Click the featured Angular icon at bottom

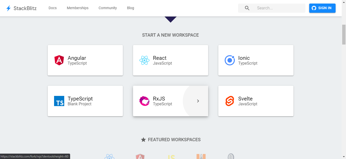click(140, 157)
